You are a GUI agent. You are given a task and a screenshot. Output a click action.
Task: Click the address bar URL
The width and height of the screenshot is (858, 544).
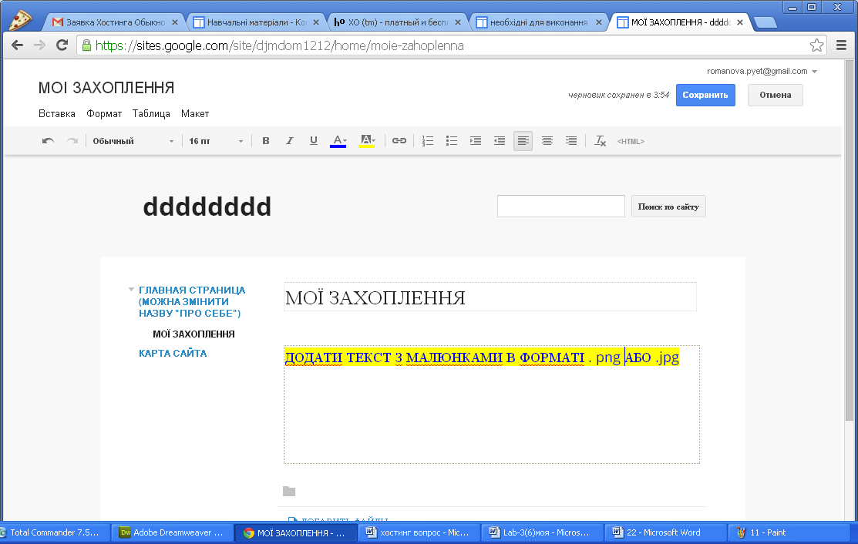[x=279, y=45]
